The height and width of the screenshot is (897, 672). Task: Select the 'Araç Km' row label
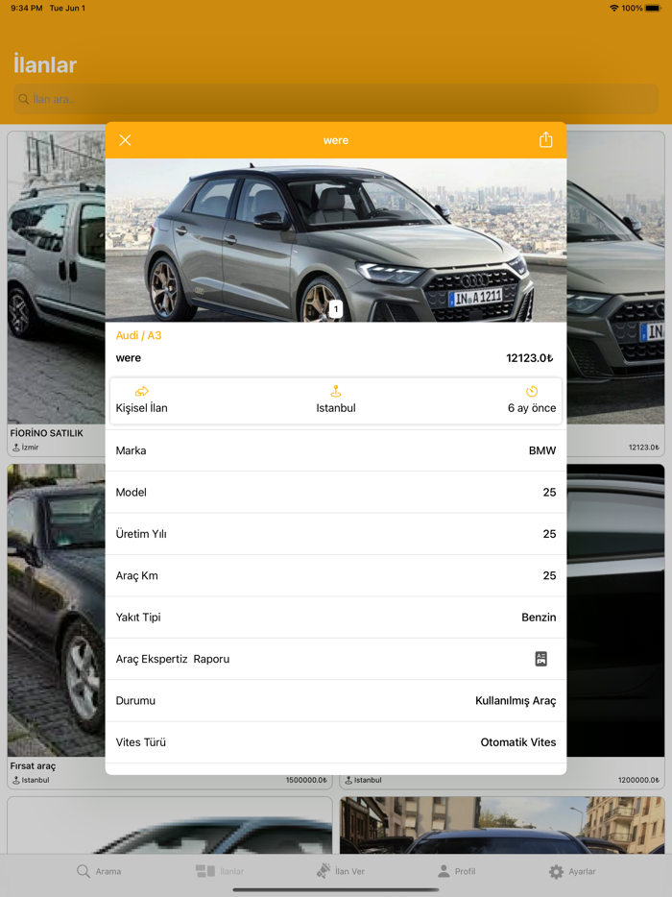coord(136,575)
